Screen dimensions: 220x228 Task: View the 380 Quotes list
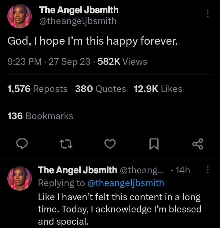[x=101, y=89]
